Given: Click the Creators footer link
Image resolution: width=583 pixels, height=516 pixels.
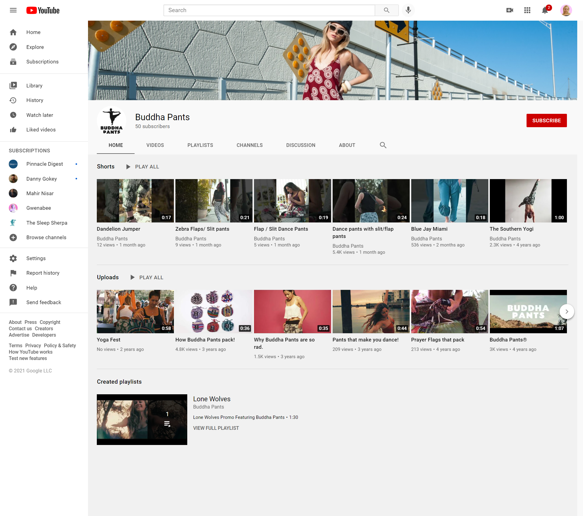Looking at the screenshot, I should (x=44, y=328).
